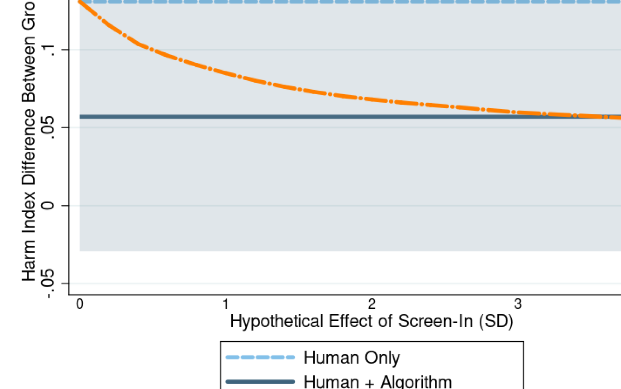Screen dimensions: 621x389
Task: Select the dark blue solid legend swatch
Action: [x=260, y=381]
